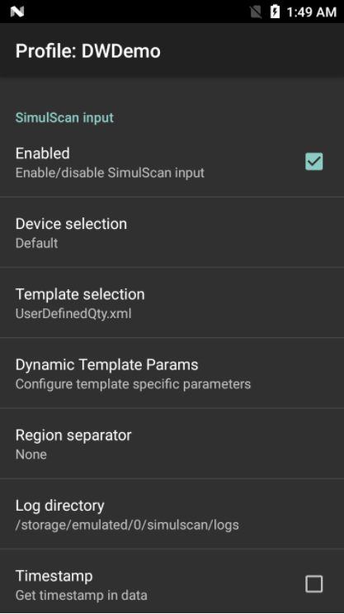The width and height of the screenshot is (344, 614).
Task: Tap the None region separator value
Action: tap(31, 455)
